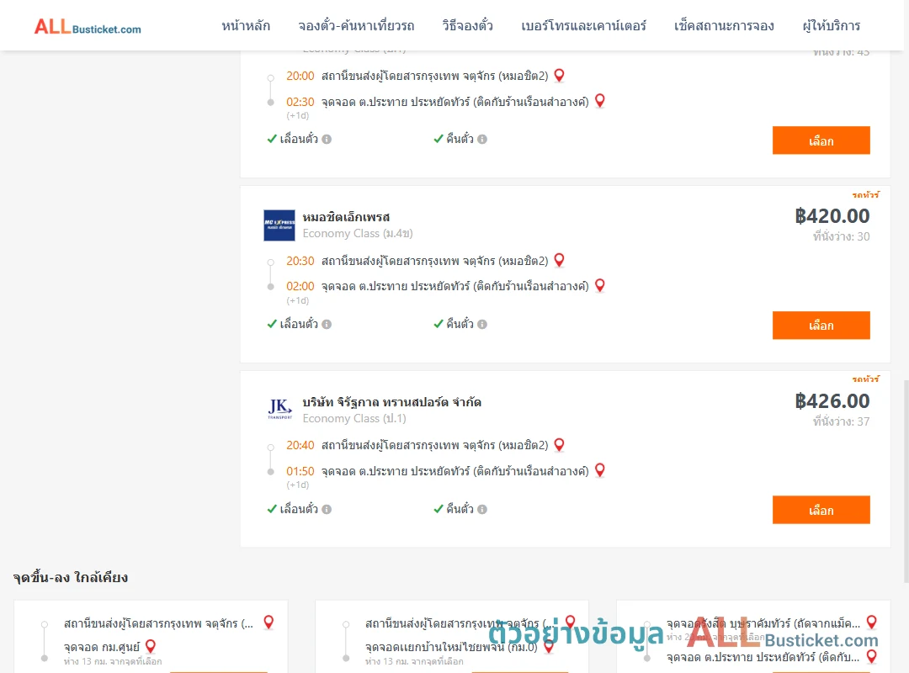Open คืนตั๋ว info icon for หมอชิตเอ็กเพรส trip

tap(482, 324)
